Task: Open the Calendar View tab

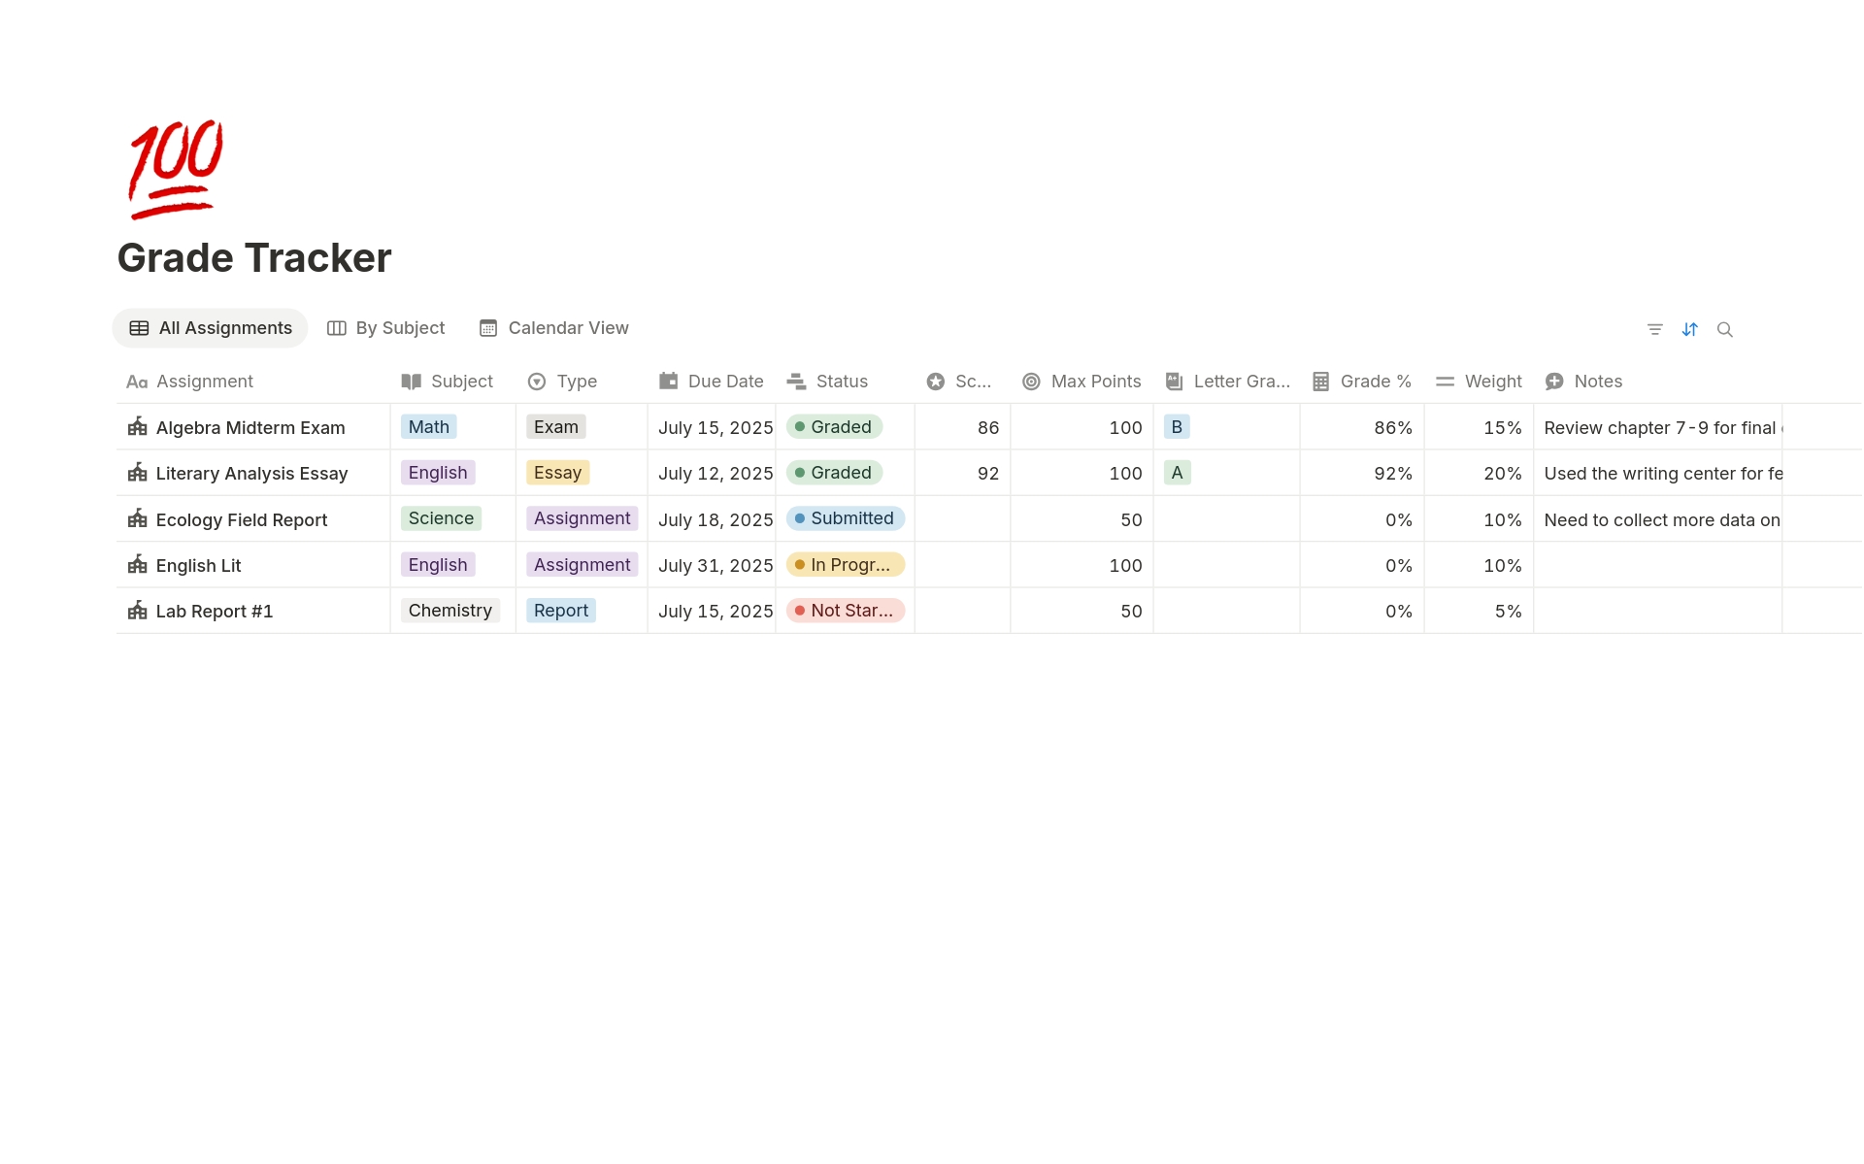Action: 554,328
